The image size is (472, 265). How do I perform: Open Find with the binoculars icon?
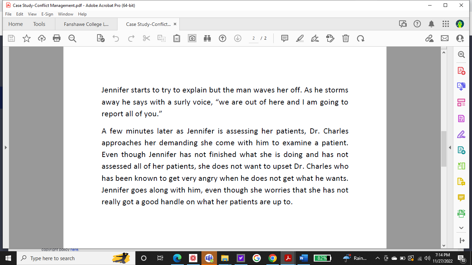pos(207,38)
